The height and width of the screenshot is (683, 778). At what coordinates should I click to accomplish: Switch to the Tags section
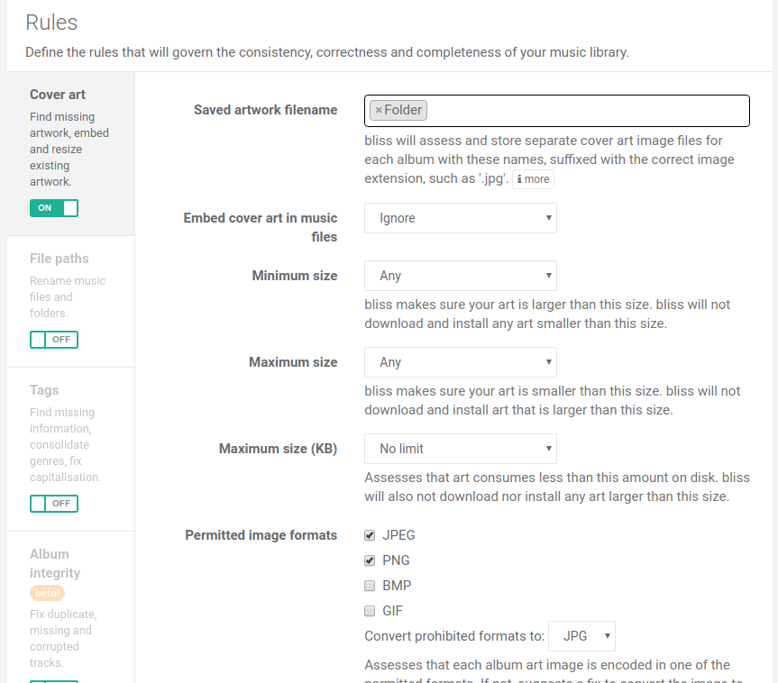(44, 390)
